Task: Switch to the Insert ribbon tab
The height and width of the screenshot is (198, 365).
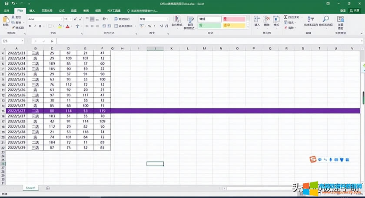Action: coord(32,10)
